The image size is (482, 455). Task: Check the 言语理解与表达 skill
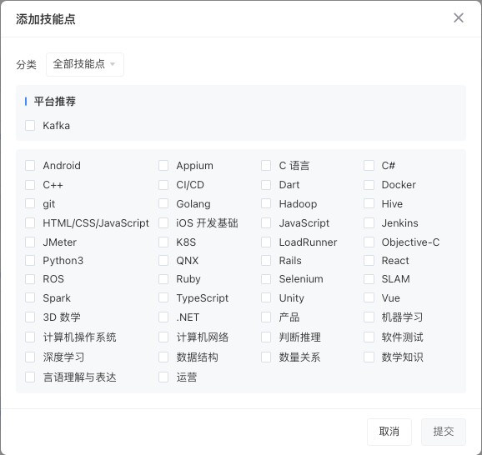[x=30, y=377]
